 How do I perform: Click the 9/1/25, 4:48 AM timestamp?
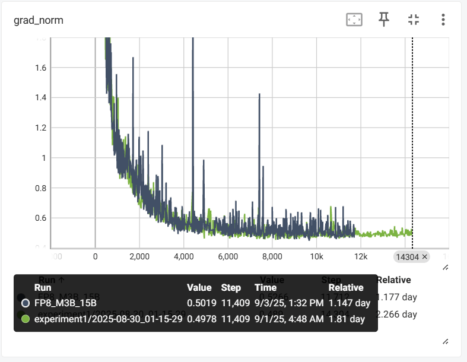coord(289,319)
